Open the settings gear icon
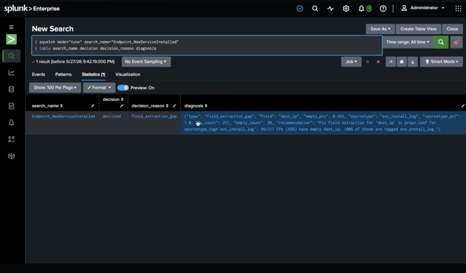The width and height of the screenshot is (466, 273). [346, 9]
